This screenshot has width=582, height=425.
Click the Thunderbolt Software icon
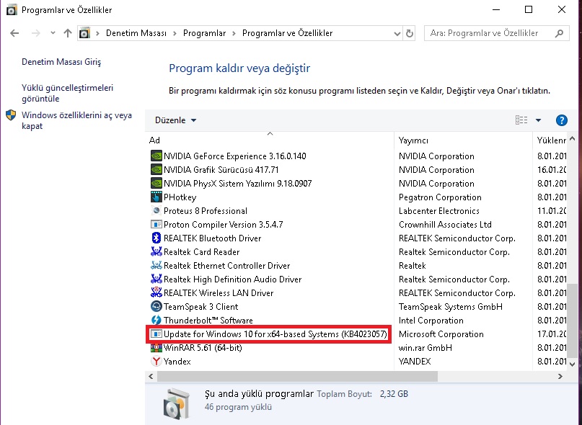(x=156, y=321)
